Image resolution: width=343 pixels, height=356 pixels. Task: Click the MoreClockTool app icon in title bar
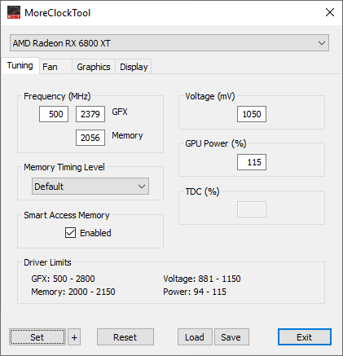tap(14, 12)
